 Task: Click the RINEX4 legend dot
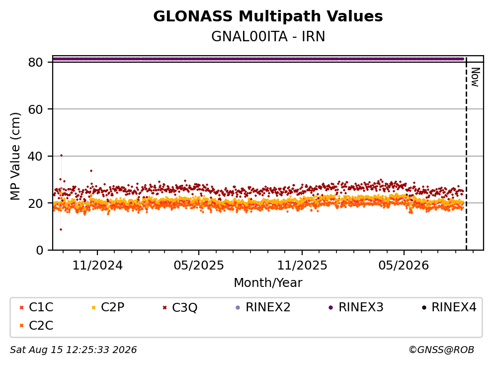click(x=424, y=307)
